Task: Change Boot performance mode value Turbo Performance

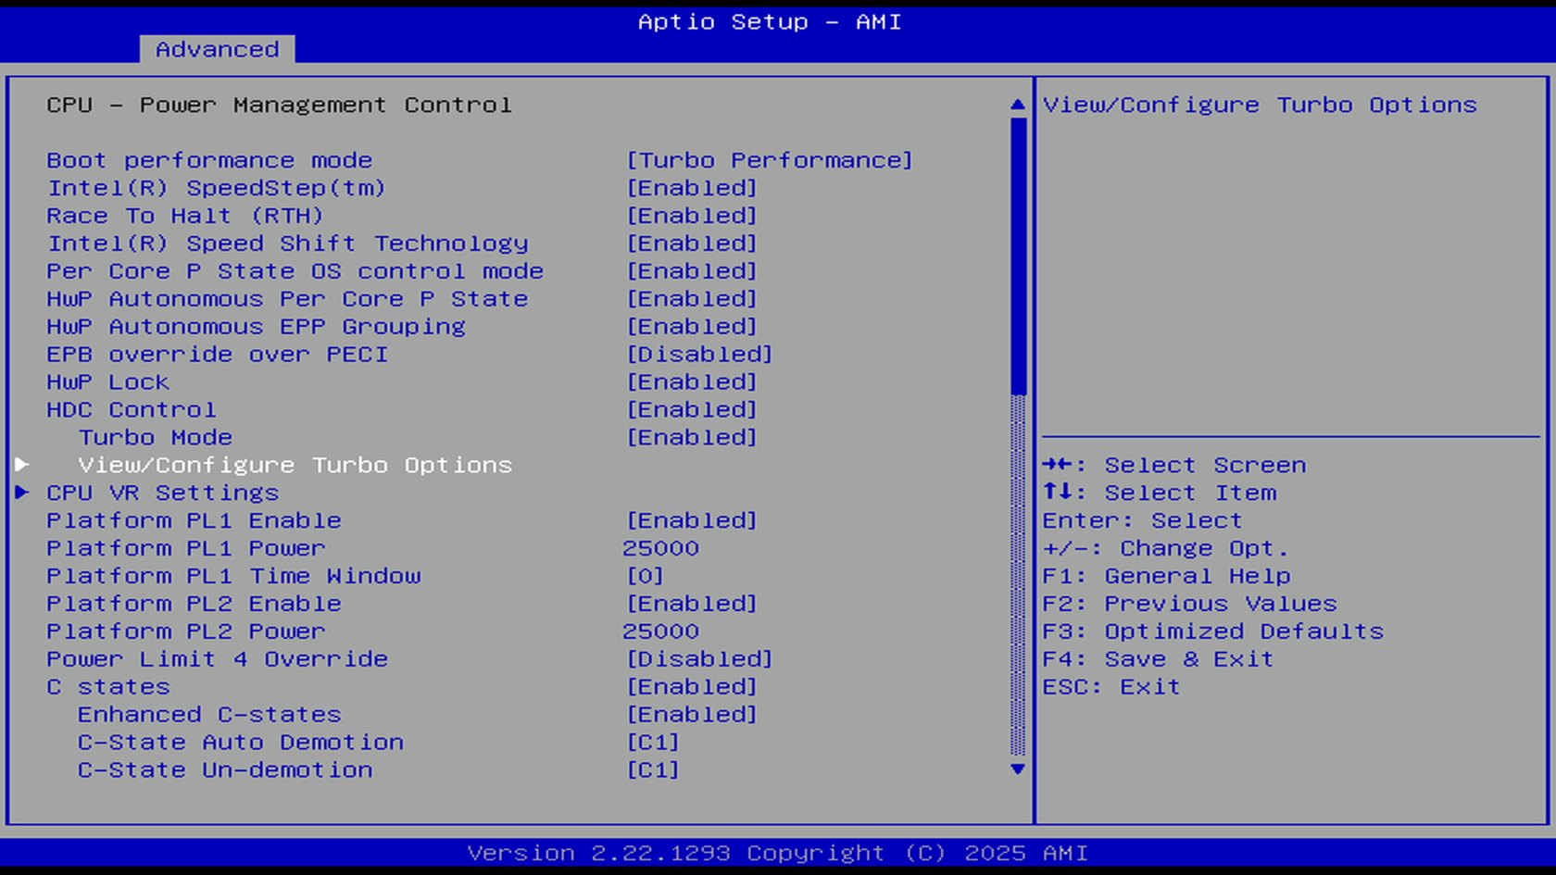Action: [770, 160]
